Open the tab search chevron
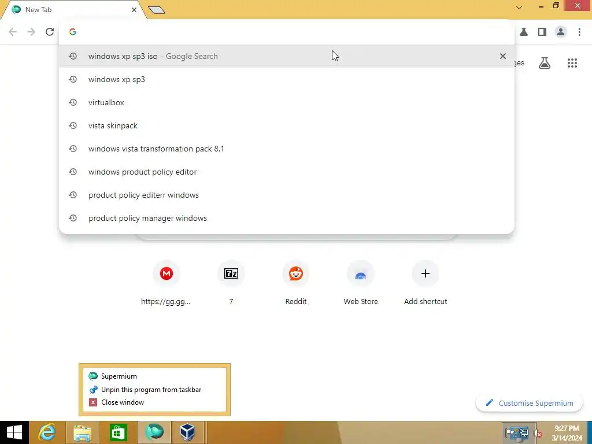This screenshot has width=592, height=444. (x=519, y=7)
